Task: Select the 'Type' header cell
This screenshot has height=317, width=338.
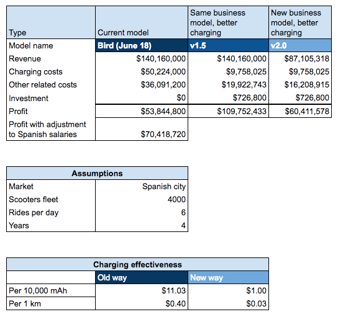Action: click(51, 22)
